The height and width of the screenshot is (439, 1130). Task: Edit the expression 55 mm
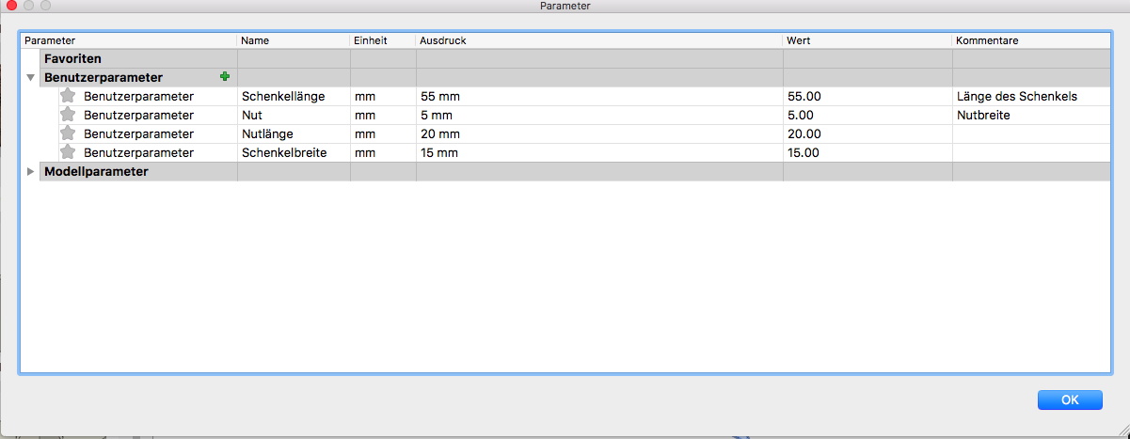[599, 96]
